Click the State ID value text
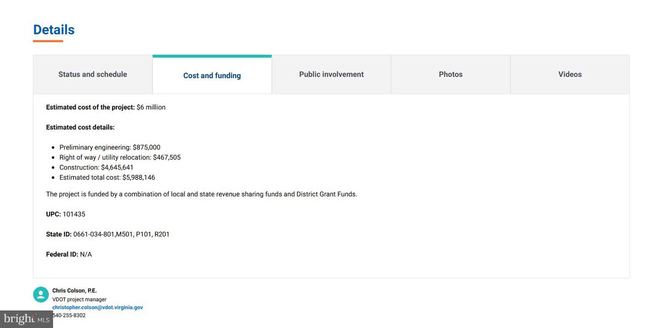Screen dimensions: 662x328 tap(121, 234)
